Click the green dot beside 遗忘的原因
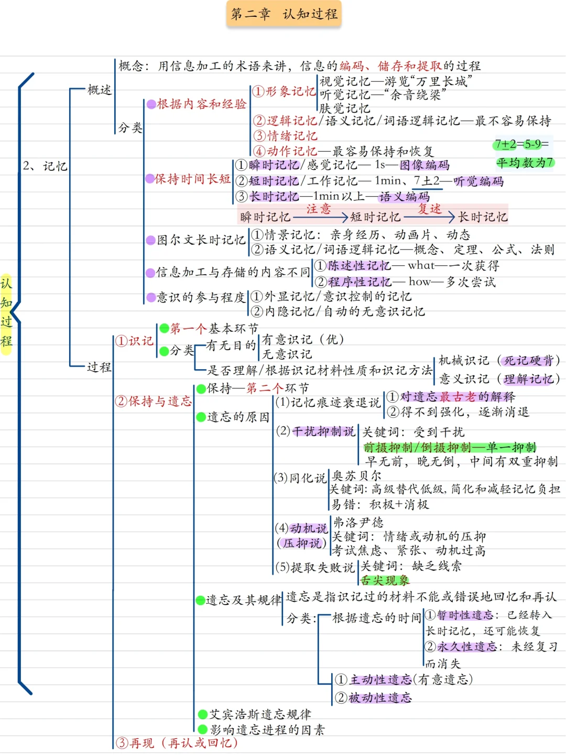566x755 pixels. [x=201, y=417]
